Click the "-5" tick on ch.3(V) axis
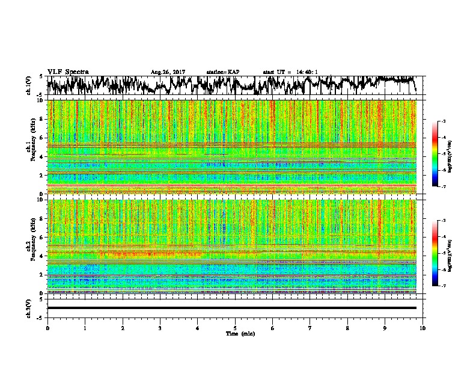This screenshot has width=476, height=368. 41,318
